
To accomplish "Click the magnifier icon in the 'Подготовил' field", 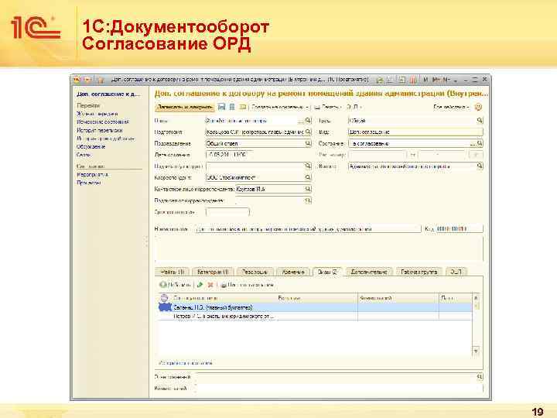I will [308, 132].
